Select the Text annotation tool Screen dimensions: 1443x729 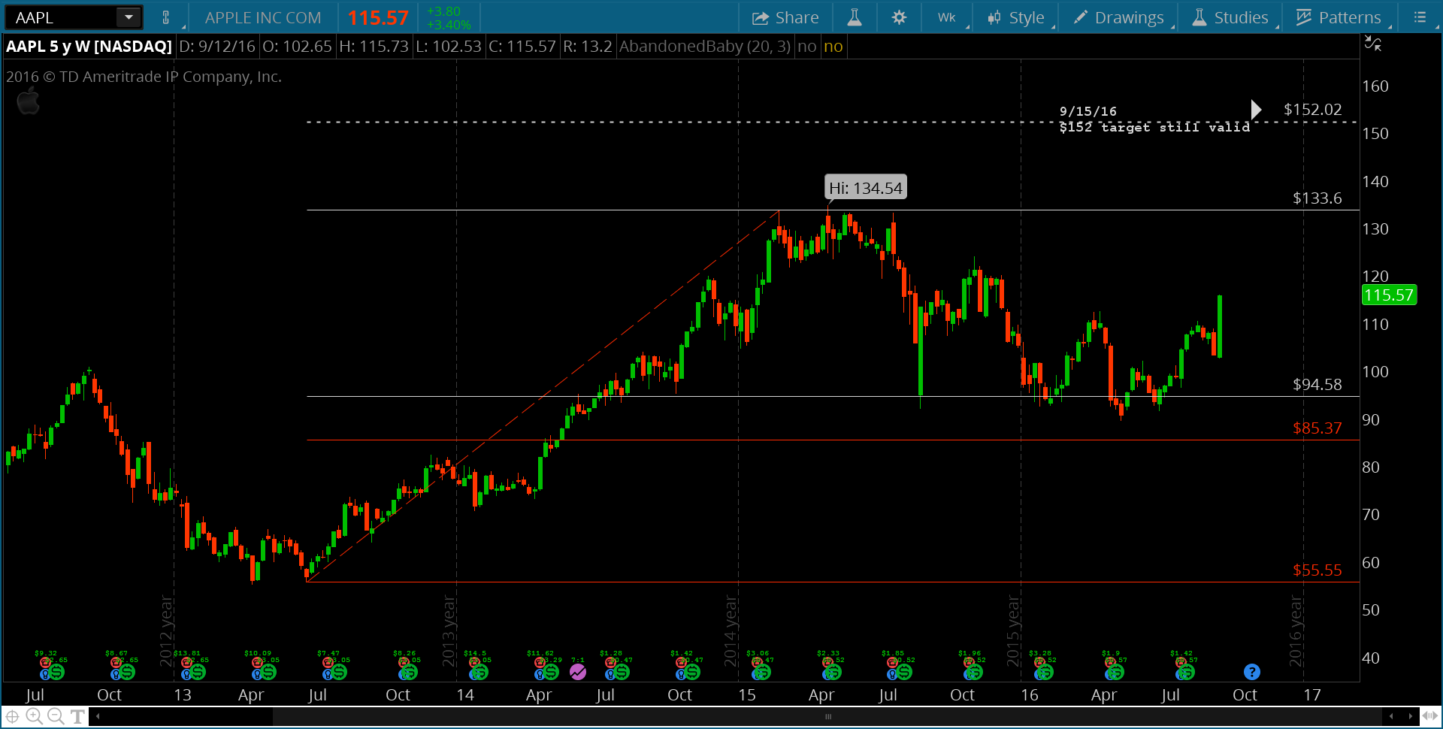point(78,716)
